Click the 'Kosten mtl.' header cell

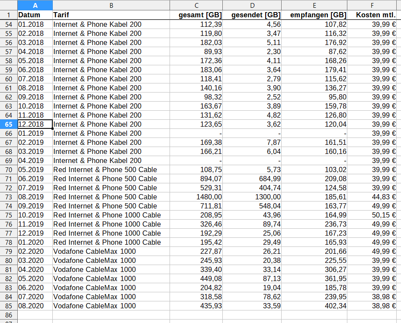point(372,15)
